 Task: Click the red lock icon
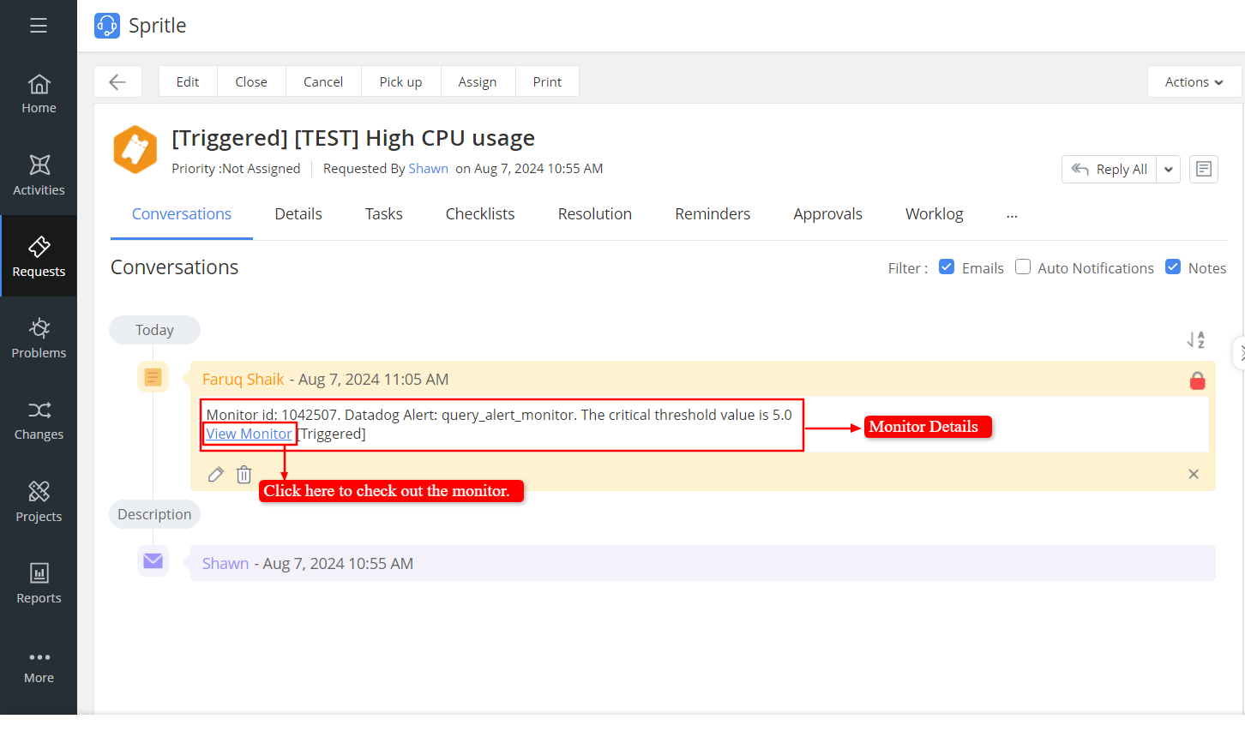pos(1197,380)
